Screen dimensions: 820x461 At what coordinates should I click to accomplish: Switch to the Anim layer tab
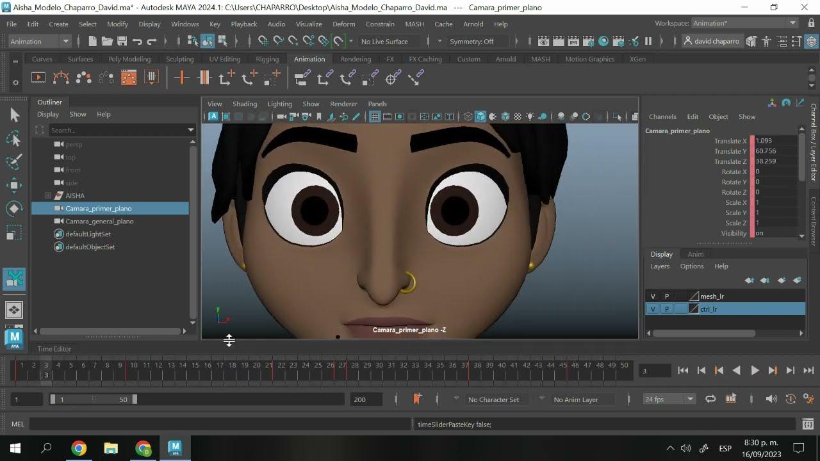pos(695,254)
